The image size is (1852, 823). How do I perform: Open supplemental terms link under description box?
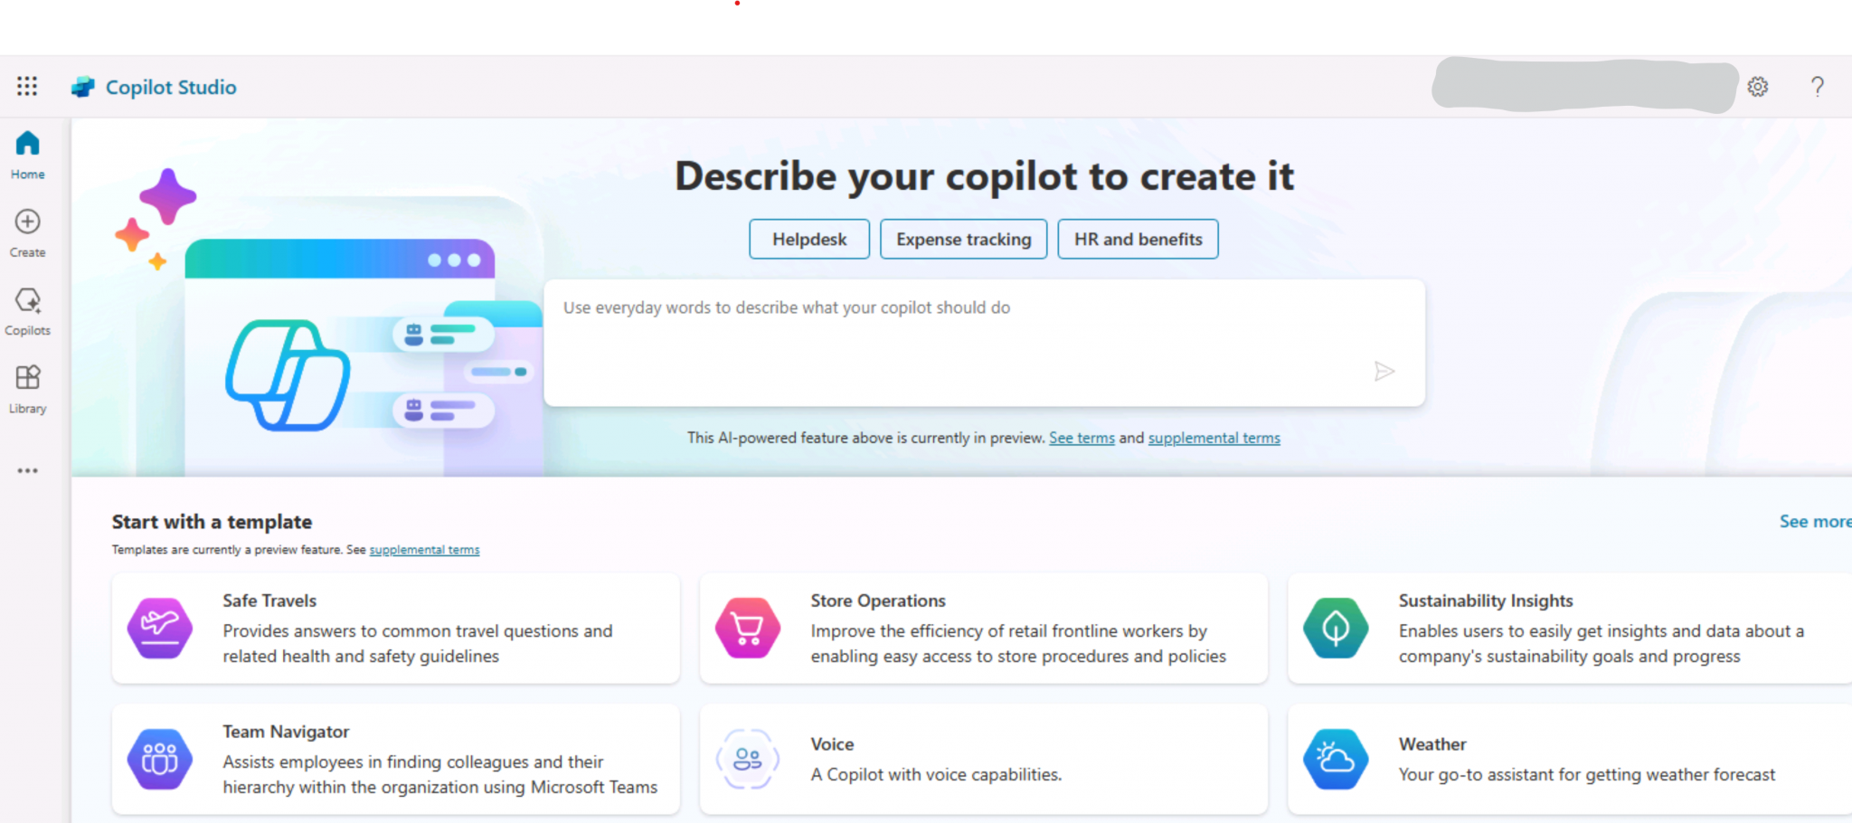pos(1214,438)
